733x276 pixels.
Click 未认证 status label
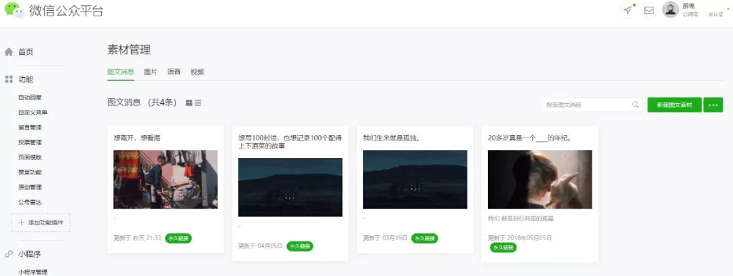point(716,14)
